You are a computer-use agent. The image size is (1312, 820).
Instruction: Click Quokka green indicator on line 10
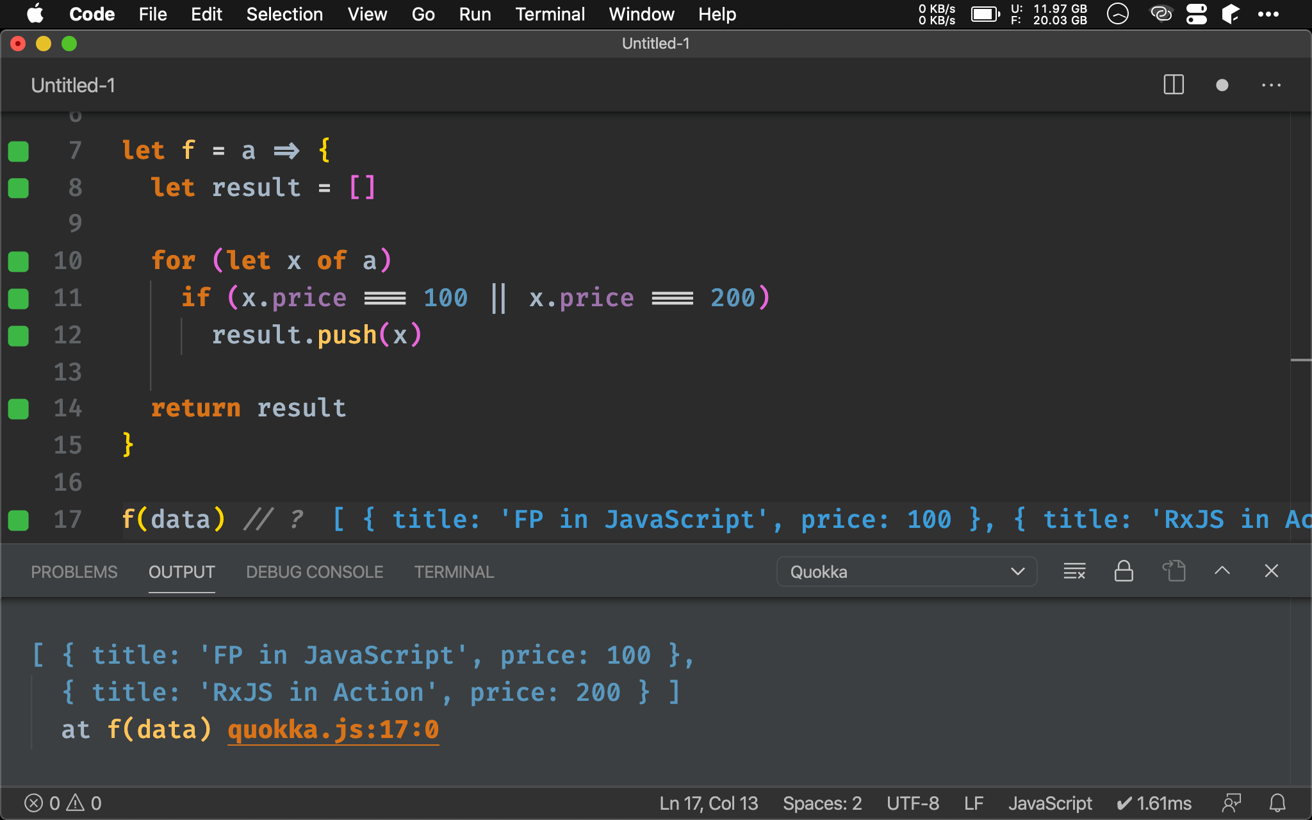19,261
